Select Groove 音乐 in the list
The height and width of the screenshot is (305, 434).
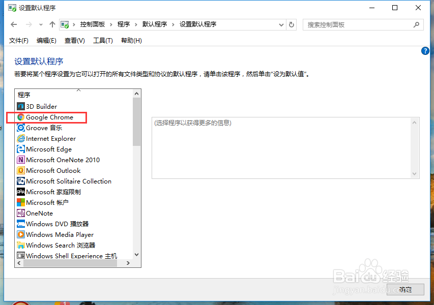coord(44,128)
